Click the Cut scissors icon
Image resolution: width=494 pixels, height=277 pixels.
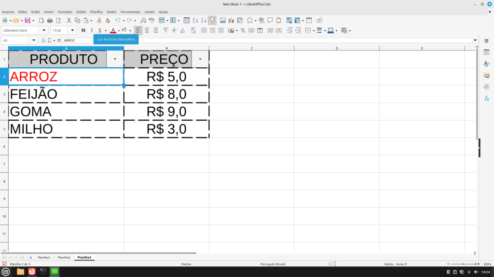click(69, 21)
